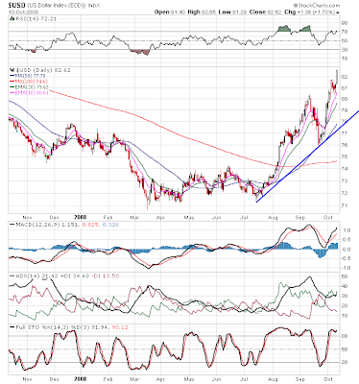Image resolution: width=359 pixels, height=384 pixels.
Task: Click the Low 81.29 value
Action: click(x=232, y=12)
